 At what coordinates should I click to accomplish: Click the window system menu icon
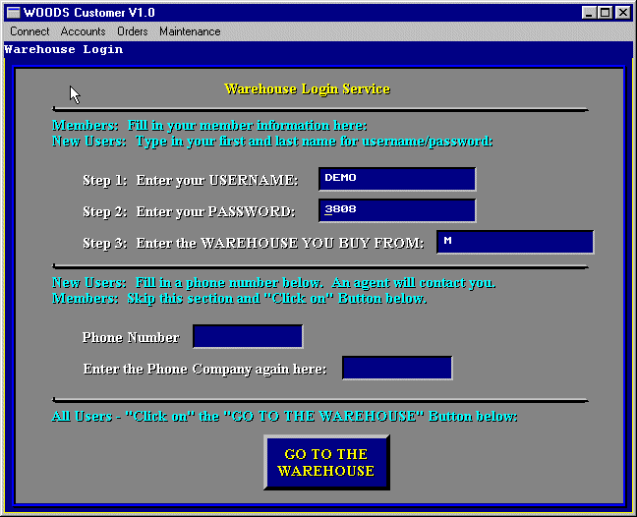tap(14, 13)
